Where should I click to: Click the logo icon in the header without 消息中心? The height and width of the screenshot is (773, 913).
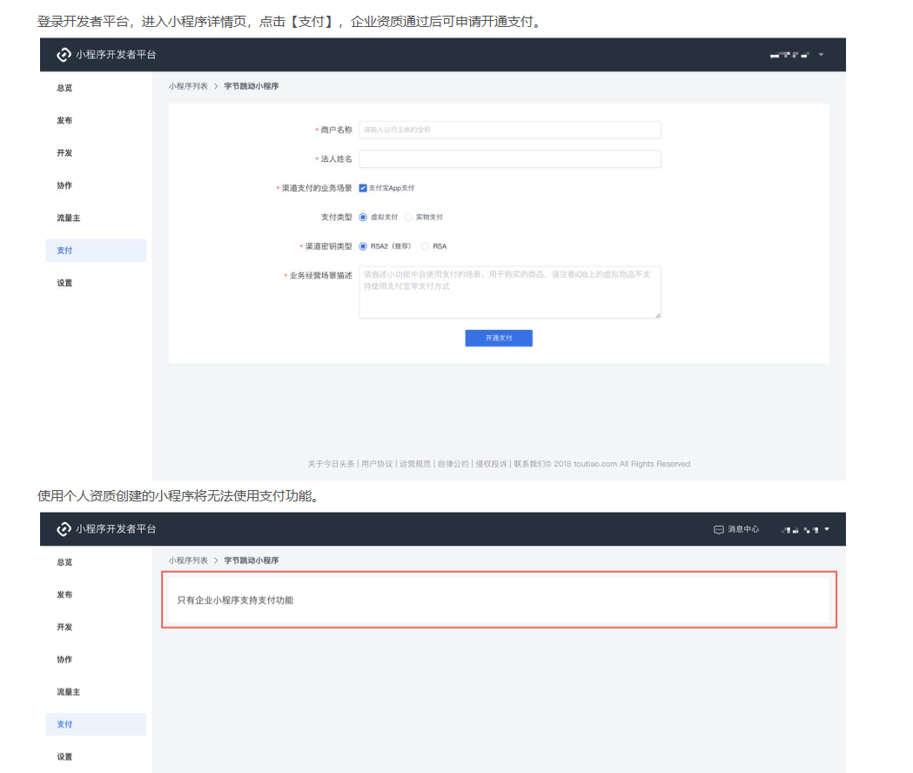point(64,55)
